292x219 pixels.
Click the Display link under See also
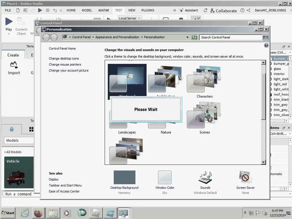(x=54, y=179)
